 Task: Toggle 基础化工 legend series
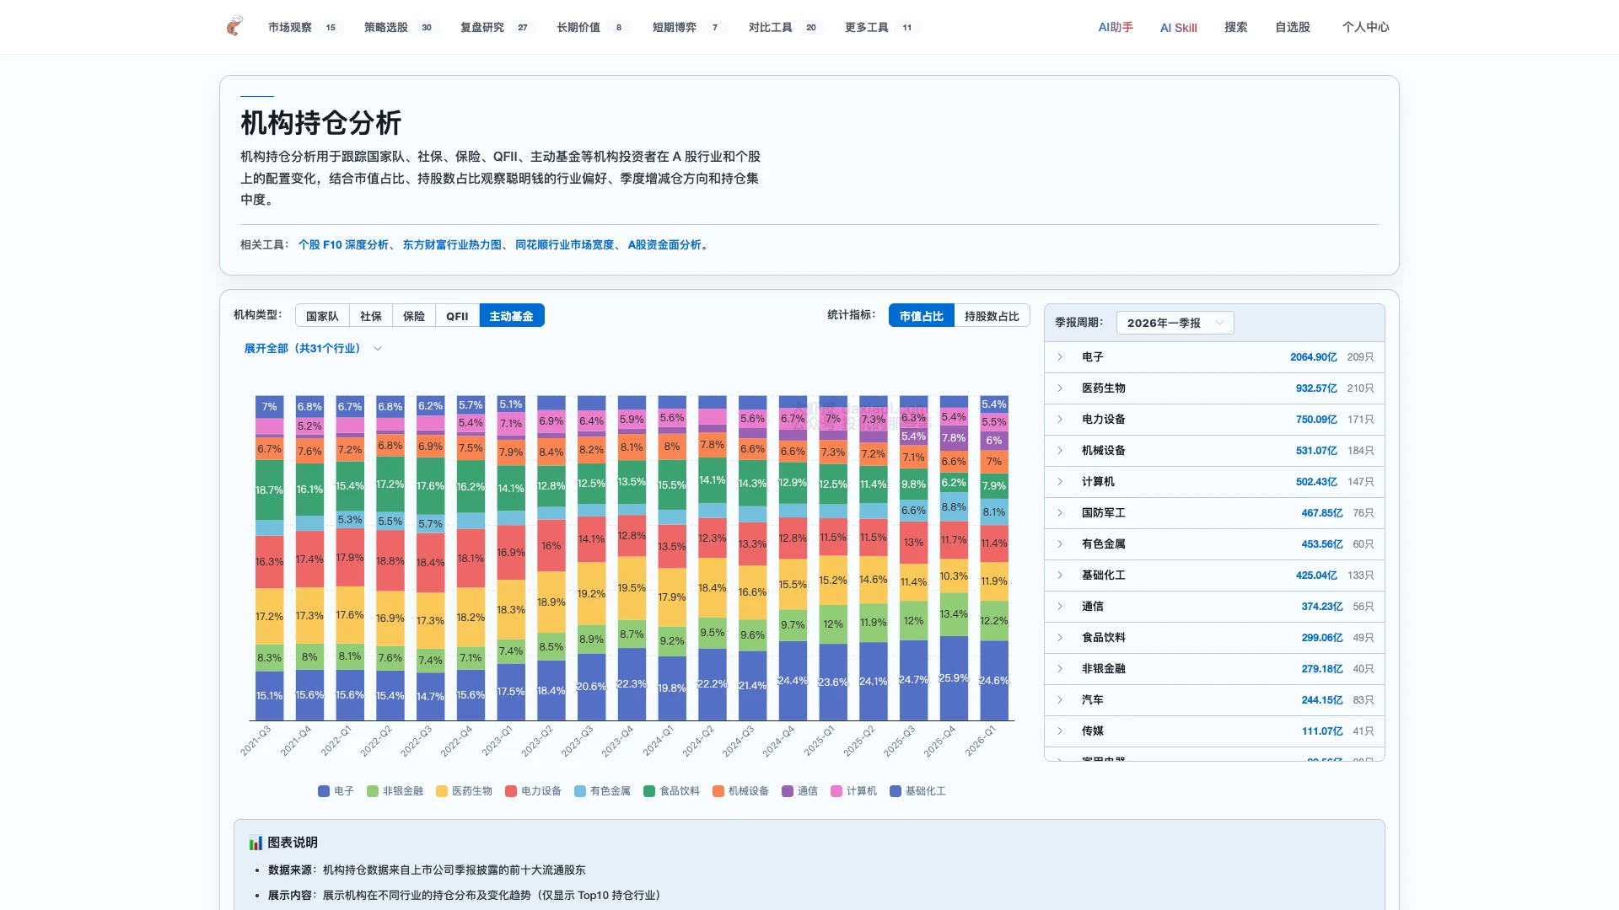tap(917, 791)
